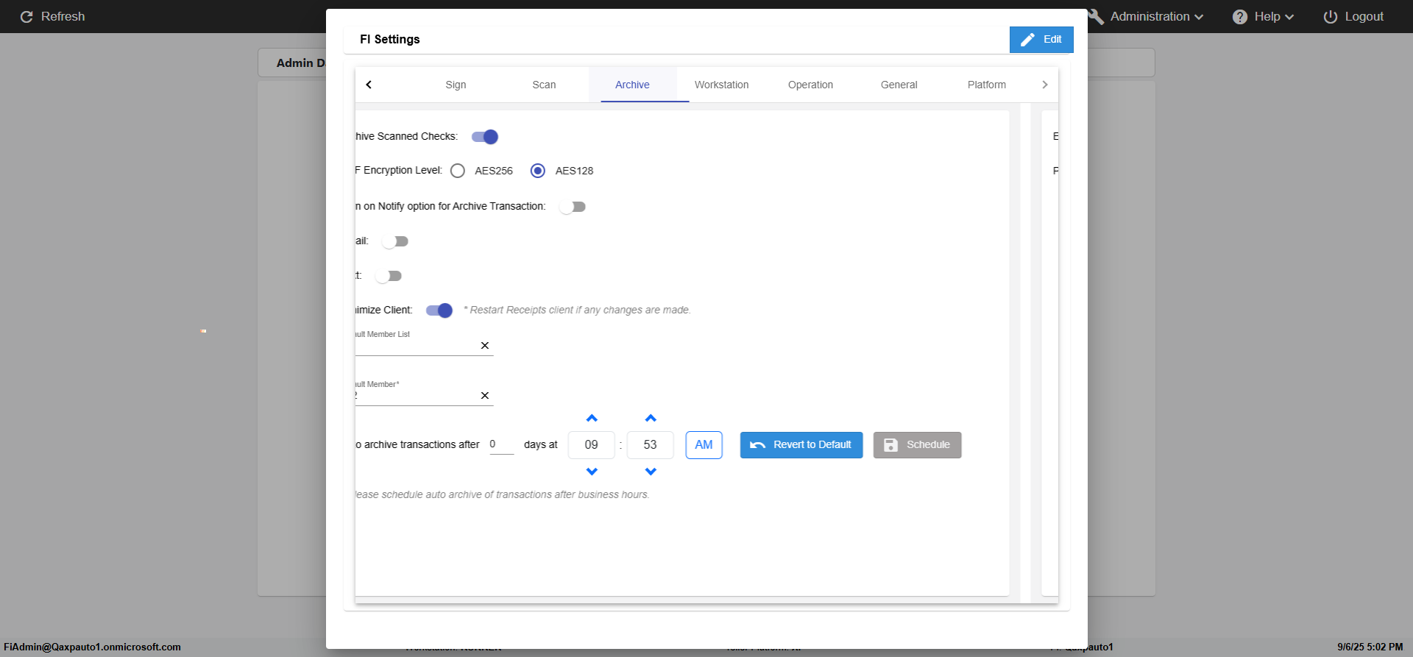Toggle the switch in the row ending 'ail:'
The width and height of the screenshot is (1413, 657).
(394, 241)
